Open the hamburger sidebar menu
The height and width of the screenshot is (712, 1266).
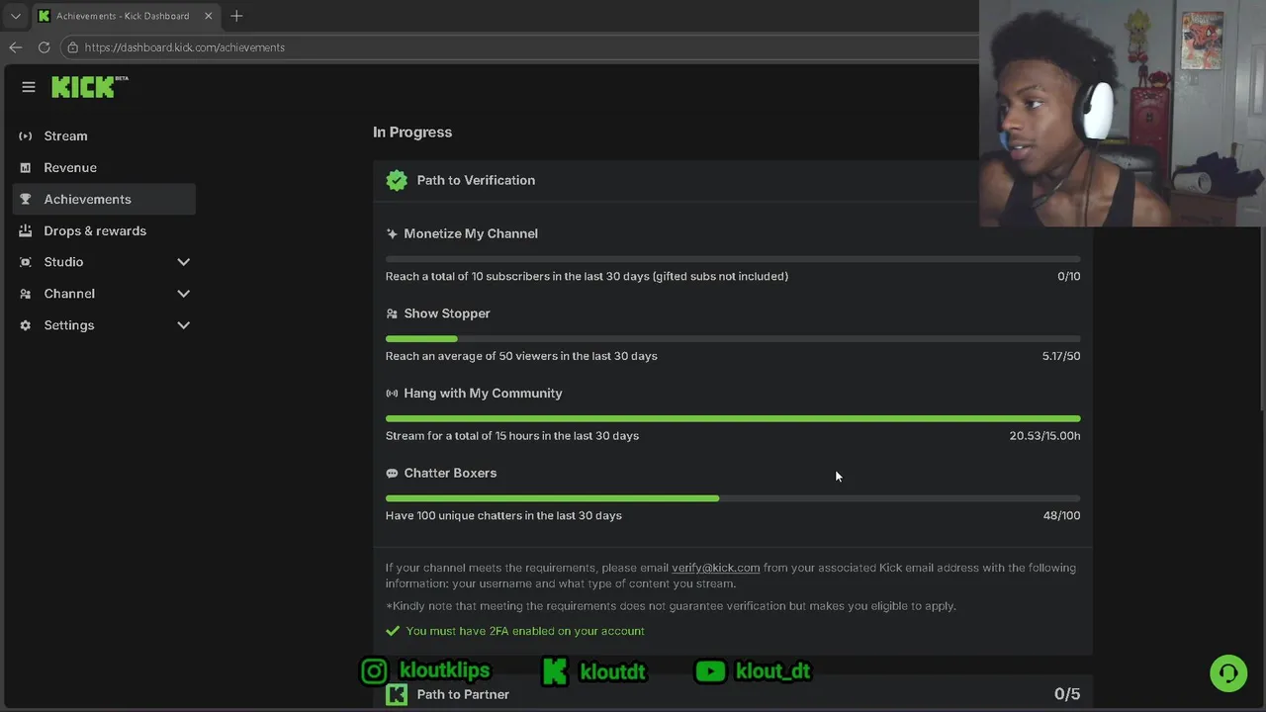29,87
